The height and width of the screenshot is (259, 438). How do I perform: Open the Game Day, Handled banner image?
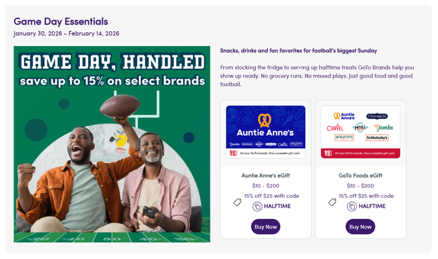(x=112, y=144)
